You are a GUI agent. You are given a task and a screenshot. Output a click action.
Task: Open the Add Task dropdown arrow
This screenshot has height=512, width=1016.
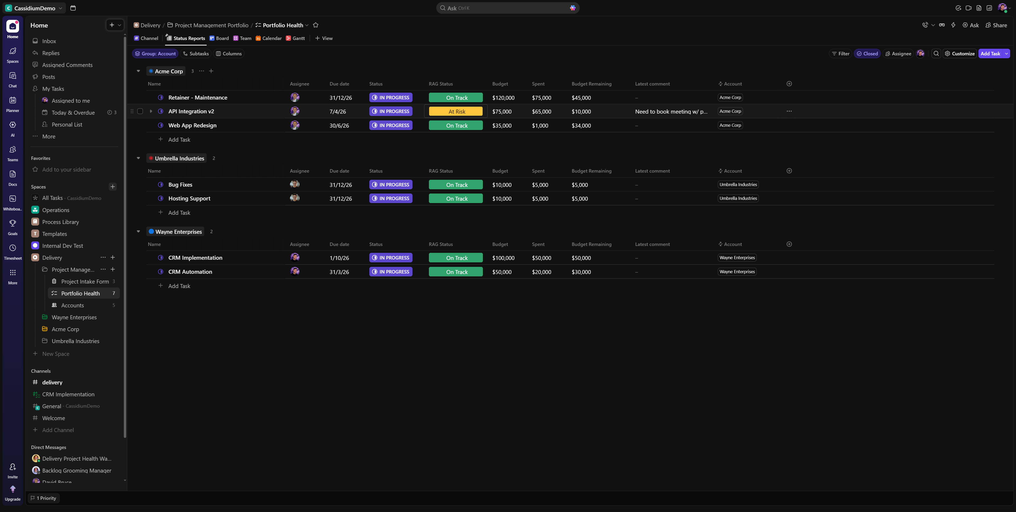1006,54
